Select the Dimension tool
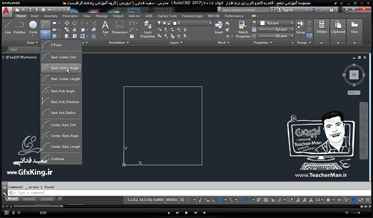Viewport: 373px width, 218px height. click(x=119, y=28)
